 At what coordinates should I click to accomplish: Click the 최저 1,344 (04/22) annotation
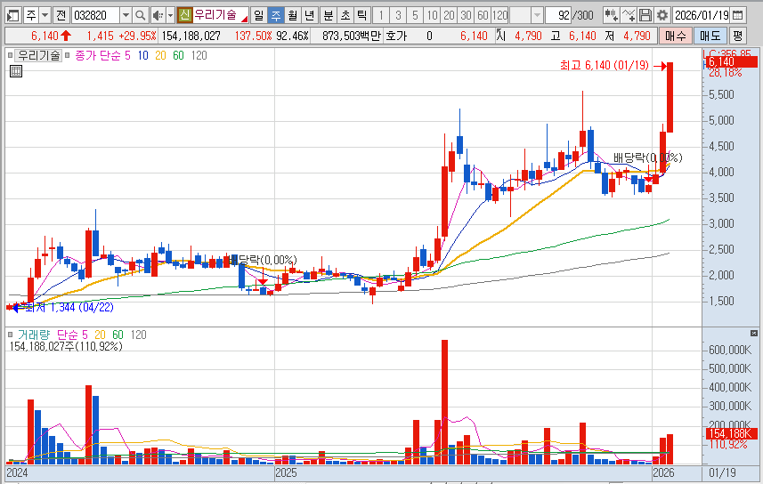69,308
